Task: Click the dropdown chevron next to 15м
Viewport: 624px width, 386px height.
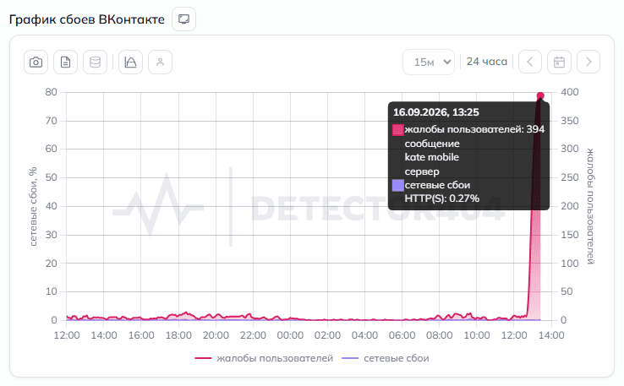Action: pos(447,62)
